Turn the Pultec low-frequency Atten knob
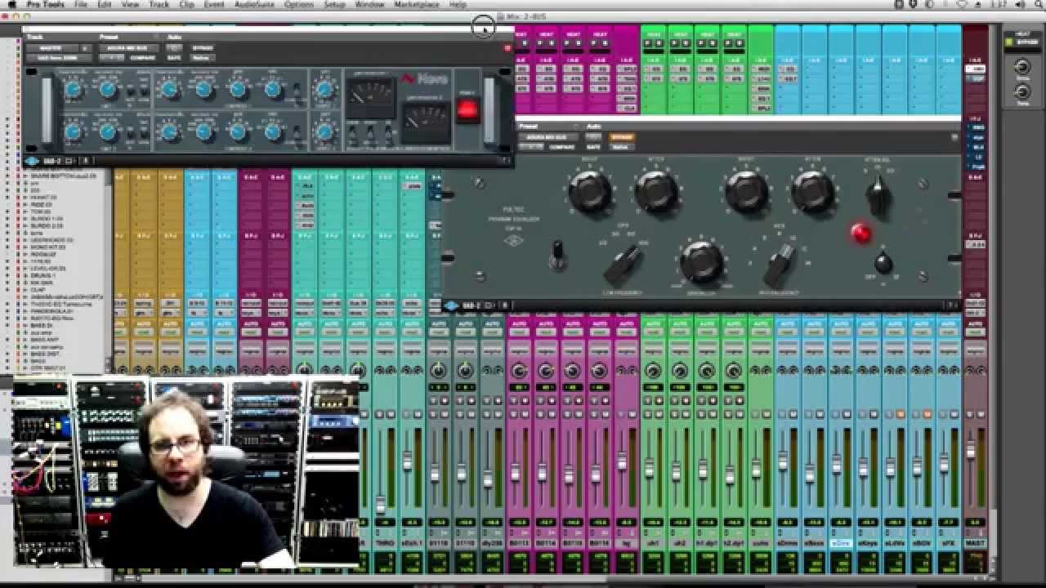Screen dimensions: 1046x588 click(656, 192)
